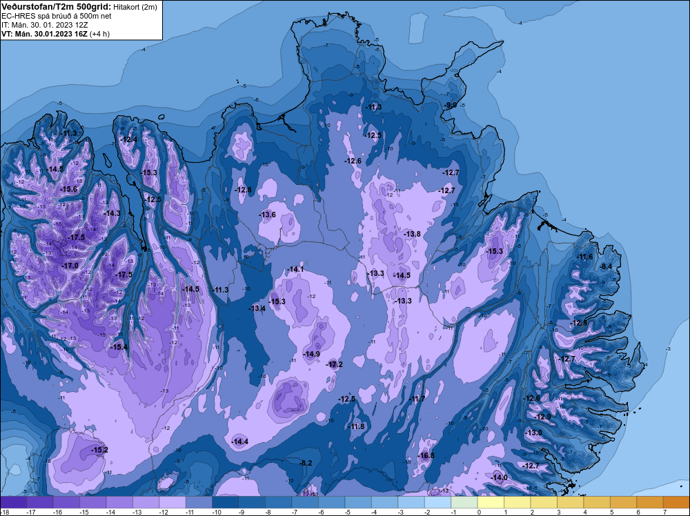Click the -8.4 temperature value on the map

606,266
